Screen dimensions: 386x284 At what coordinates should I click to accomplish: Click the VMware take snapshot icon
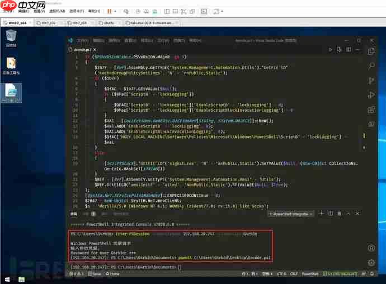(138, 11)
